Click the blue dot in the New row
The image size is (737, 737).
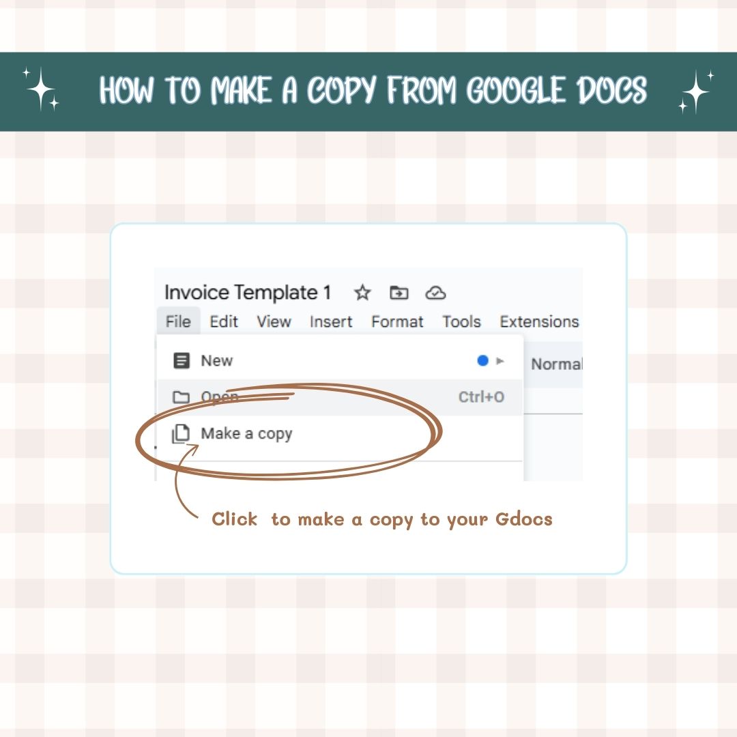click(x=483, y=361)
